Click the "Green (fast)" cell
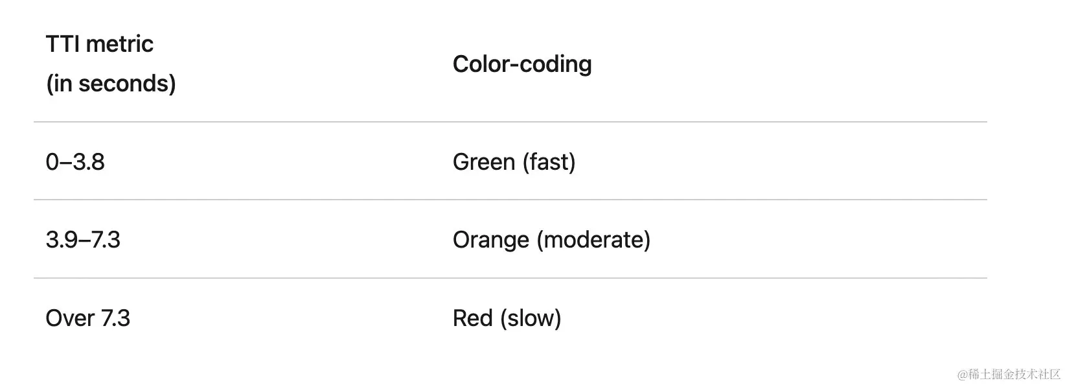The image size is (1065, 385). point(514,162)
